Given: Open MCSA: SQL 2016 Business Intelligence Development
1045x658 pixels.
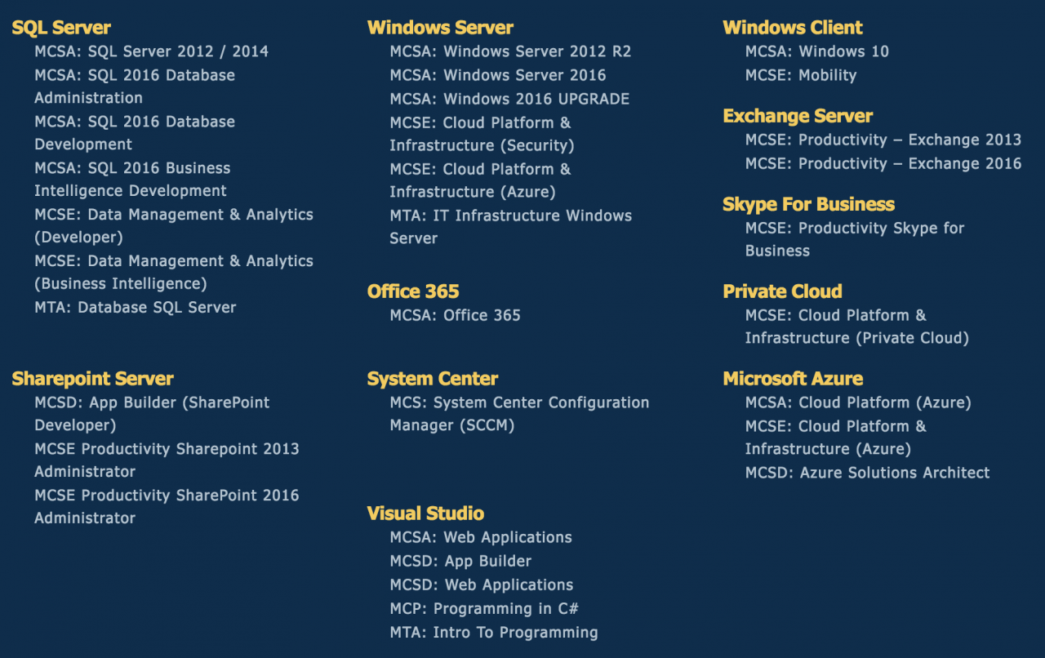Looking at the screenshot, I should click(132, 180).
